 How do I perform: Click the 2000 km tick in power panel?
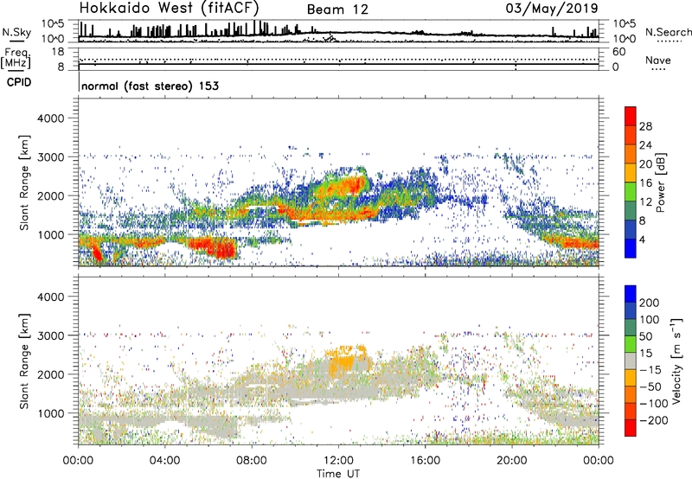coord(50,195)
